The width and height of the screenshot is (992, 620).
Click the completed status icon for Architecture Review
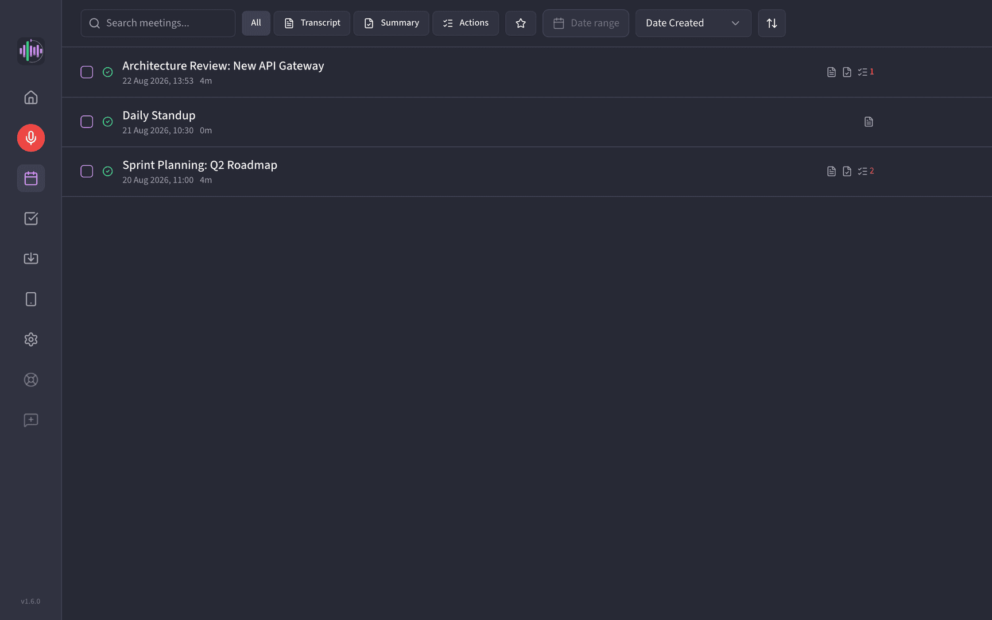pyautogui.click(x=107, y=72)
